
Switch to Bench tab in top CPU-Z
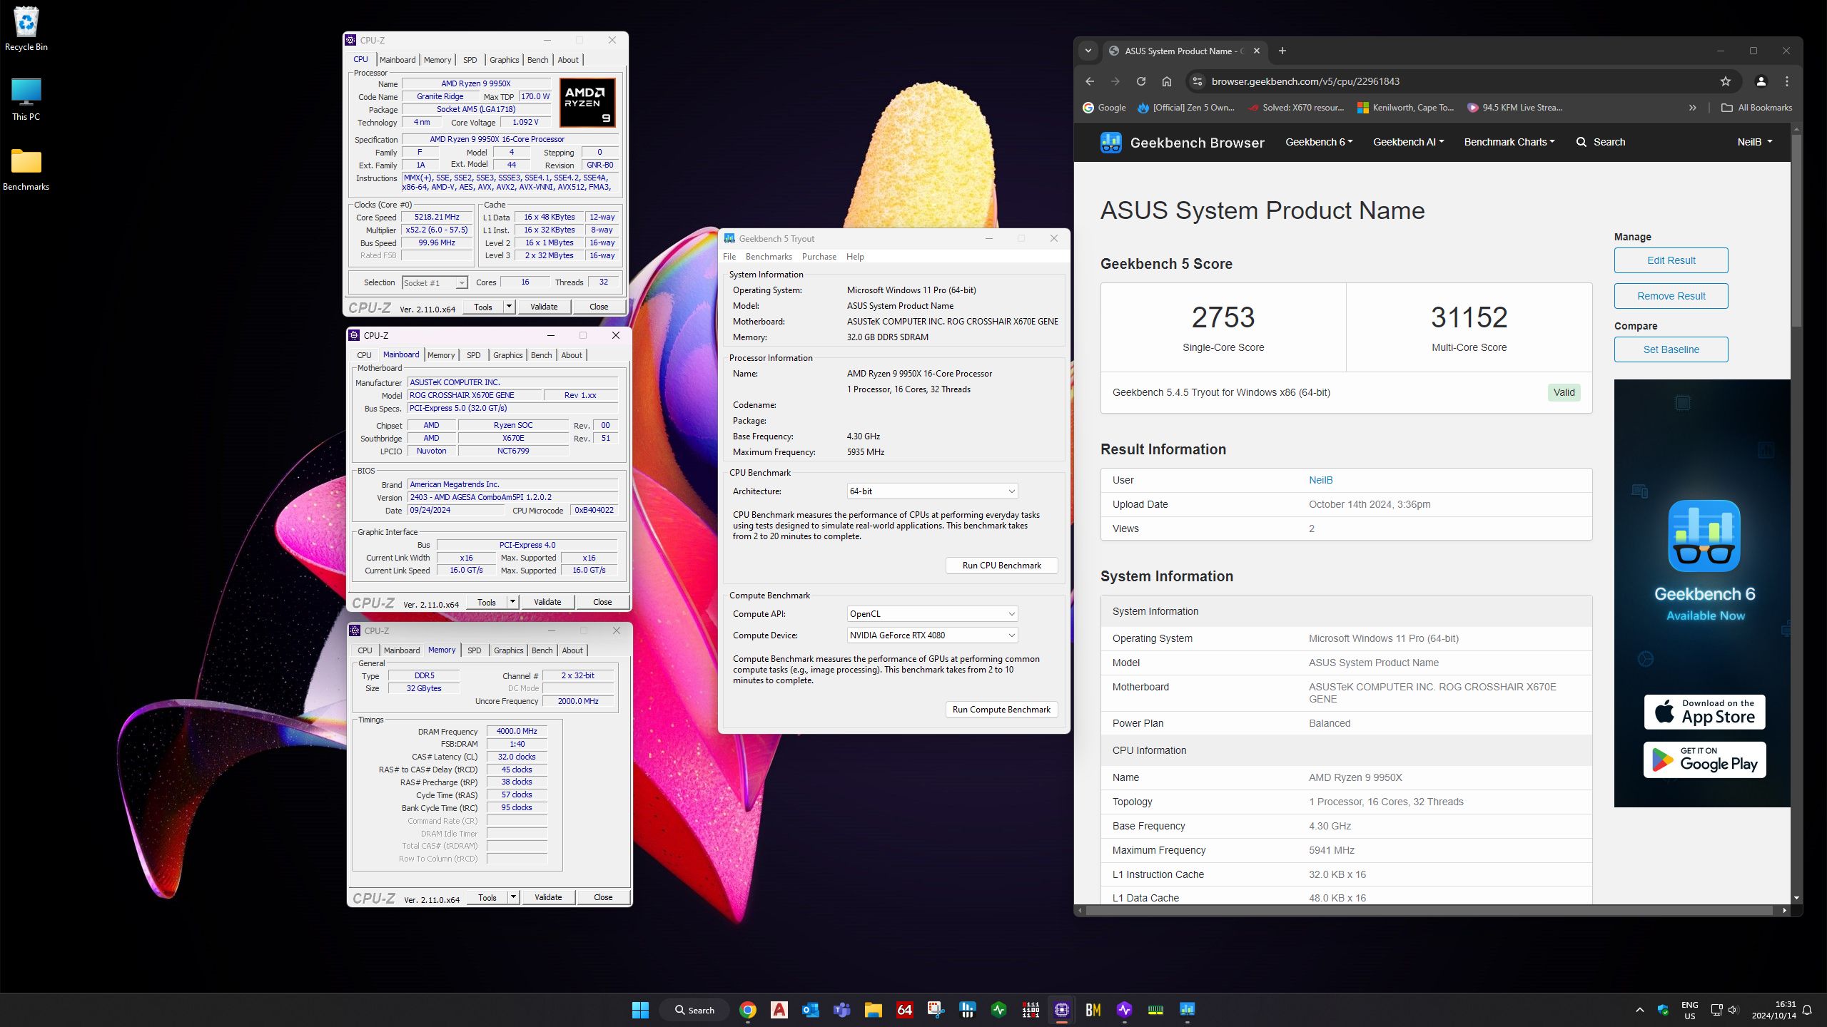pos(538,60)
